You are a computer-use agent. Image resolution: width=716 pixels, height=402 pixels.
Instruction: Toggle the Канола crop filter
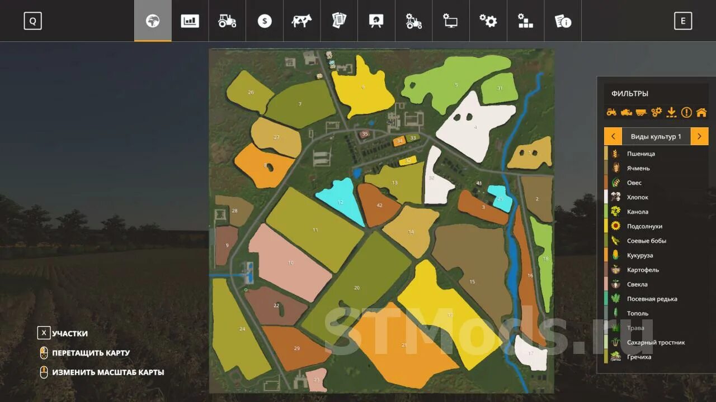click(x=656, y=212)
